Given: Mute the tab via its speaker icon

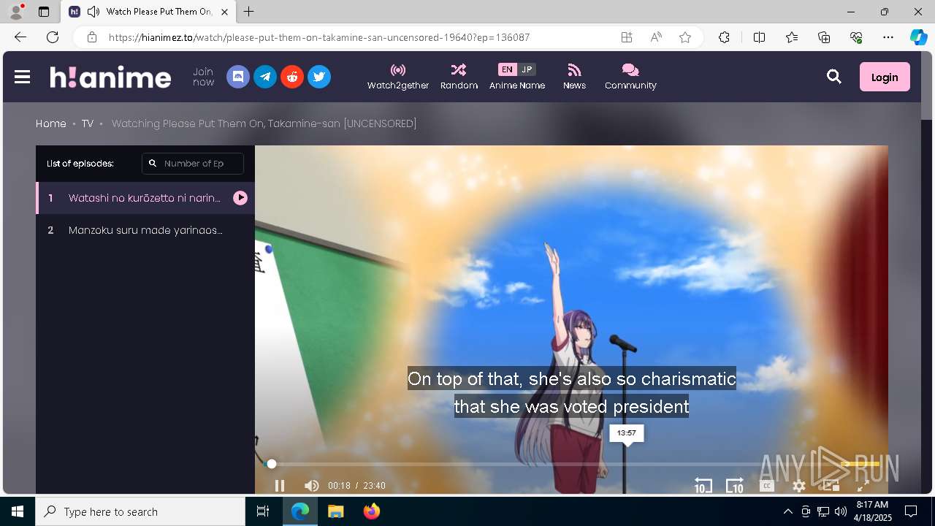Looking at the screenshot, I should tap(93, 12).
